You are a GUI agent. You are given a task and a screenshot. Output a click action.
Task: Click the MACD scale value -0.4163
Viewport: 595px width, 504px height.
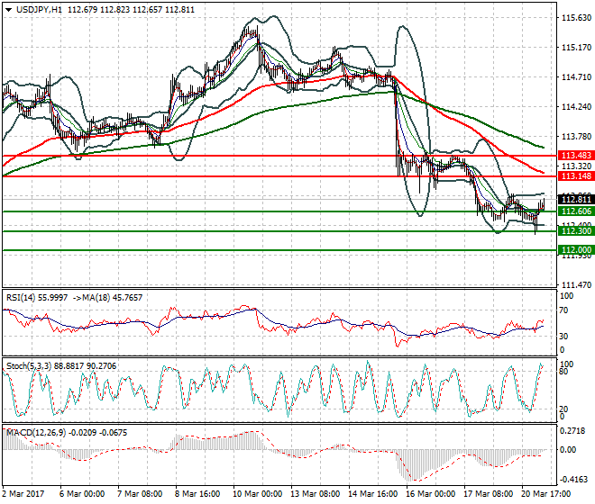574,480
